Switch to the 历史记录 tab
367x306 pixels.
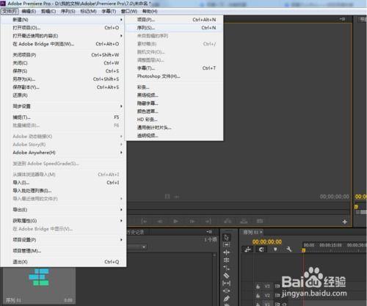[136, 232]
